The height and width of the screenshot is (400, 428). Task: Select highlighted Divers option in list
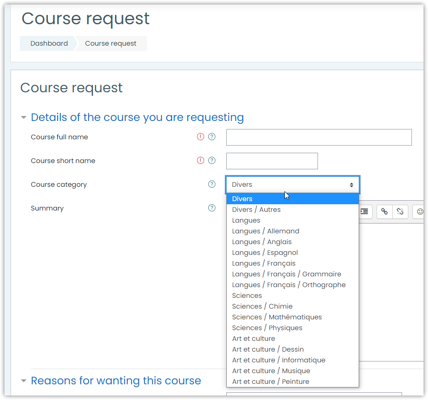pos(292,199)
